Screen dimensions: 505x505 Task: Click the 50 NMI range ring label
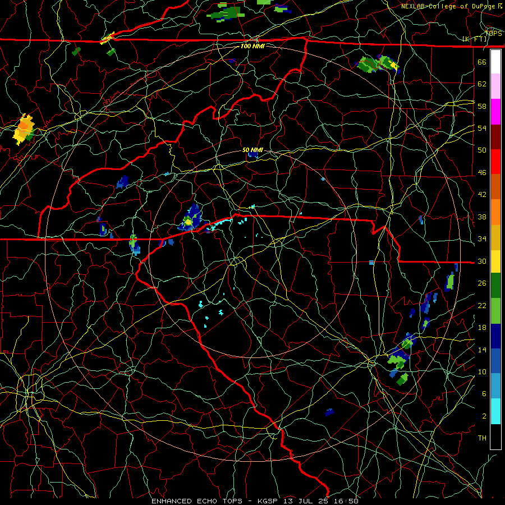(252, 150)
